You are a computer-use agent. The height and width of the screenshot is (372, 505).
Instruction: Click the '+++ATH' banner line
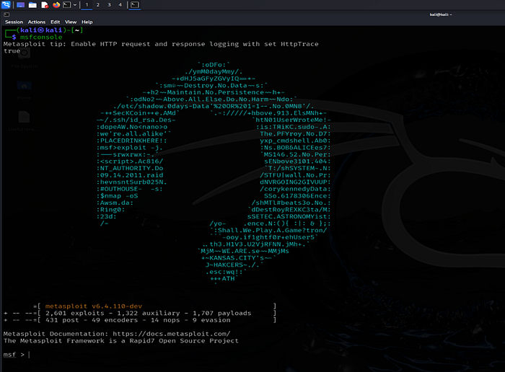[x=222, y=279]
